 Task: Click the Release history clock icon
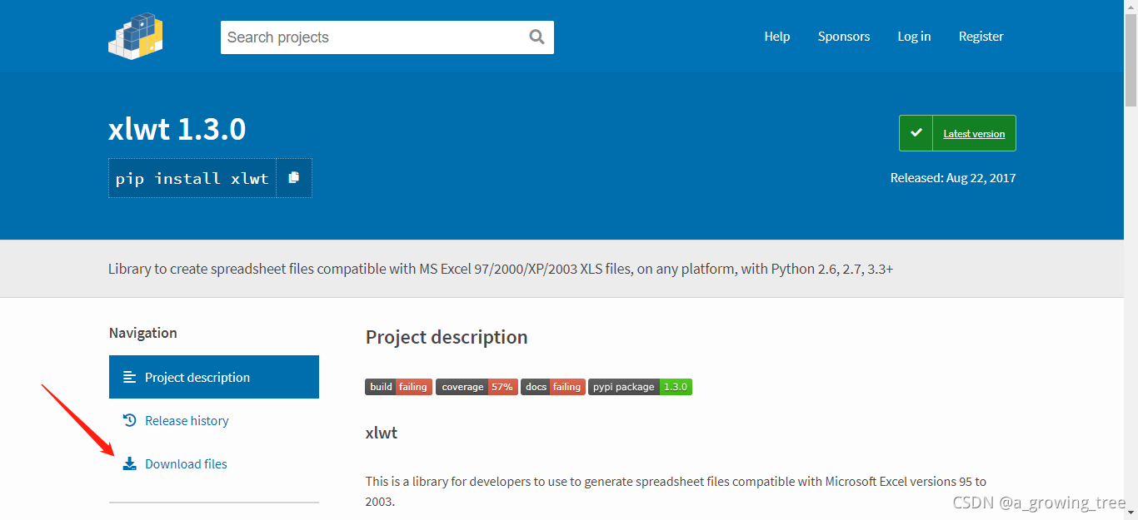click(x=130, y=420)
